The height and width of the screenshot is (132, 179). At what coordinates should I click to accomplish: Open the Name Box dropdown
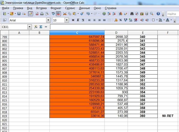pyautogui.click(x=29, y=27)
